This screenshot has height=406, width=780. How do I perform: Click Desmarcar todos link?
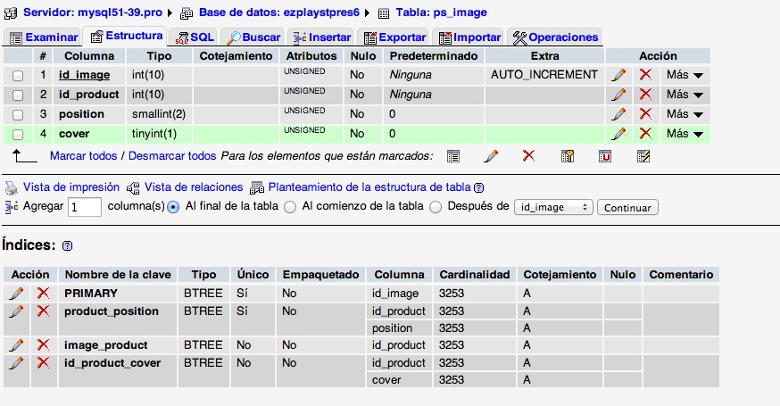click(x=172, y=156)
